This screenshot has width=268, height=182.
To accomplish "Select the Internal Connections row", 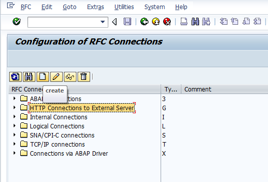I will point(59,117).
